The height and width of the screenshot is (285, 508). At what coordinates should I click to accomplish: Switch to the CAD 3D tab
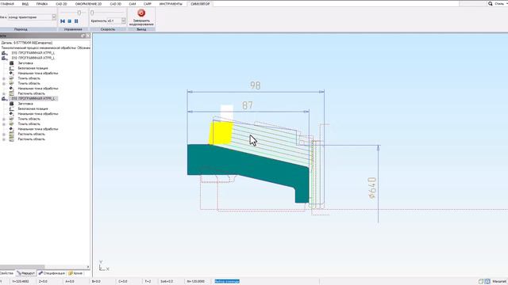pos(115,4)
